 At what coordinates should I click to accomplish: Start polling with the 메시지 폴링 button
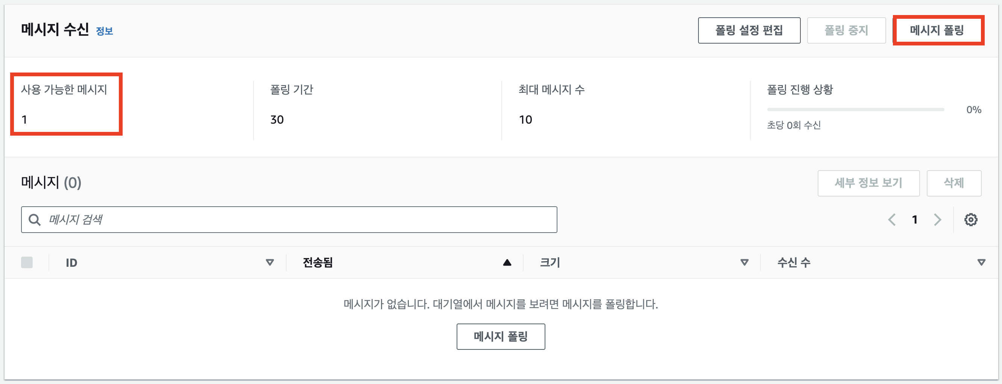pyautogui.click(x=938, y=30)
